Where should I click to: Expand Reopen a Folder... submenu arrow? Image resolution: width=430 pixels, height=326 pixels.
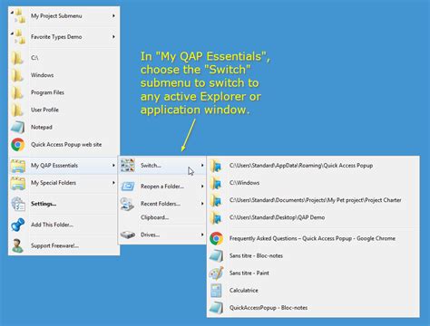coord(202,187)
